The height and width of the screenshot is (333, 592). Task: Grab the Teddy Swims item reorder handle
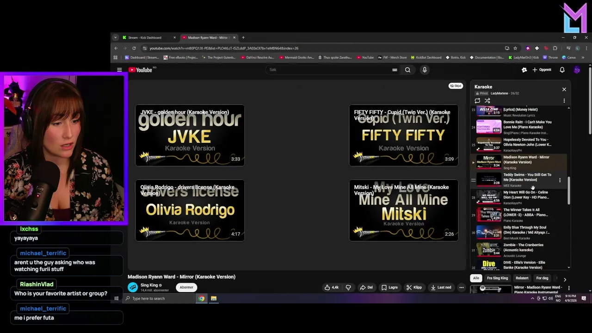(x=473, y=180)
